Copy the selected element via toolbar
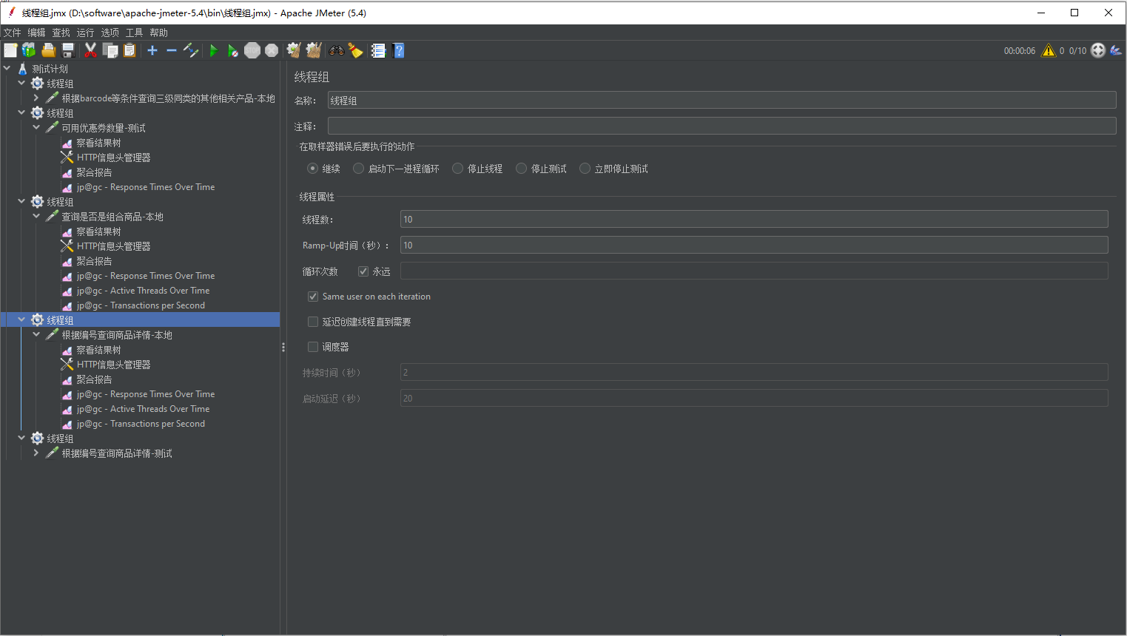 (x=110, y=50)
